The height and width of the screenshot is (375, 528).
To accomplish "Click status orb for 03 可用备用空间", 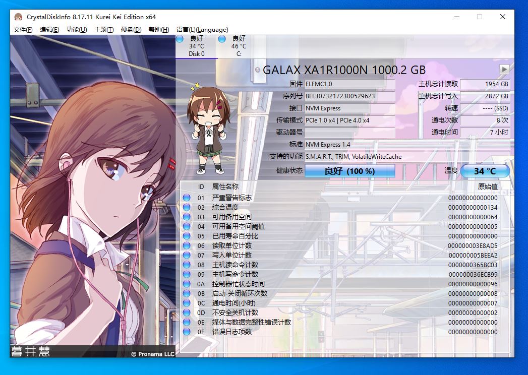I will (x=187, y=217).
